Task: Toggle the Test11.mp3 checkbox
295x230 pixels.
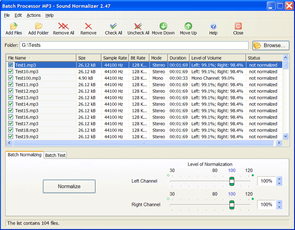Action: click(11, 84)
